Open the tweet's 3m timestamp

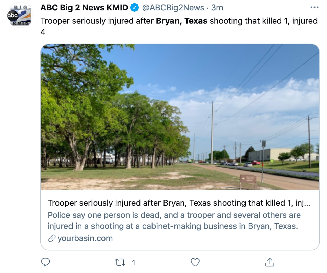coord(217,8)
